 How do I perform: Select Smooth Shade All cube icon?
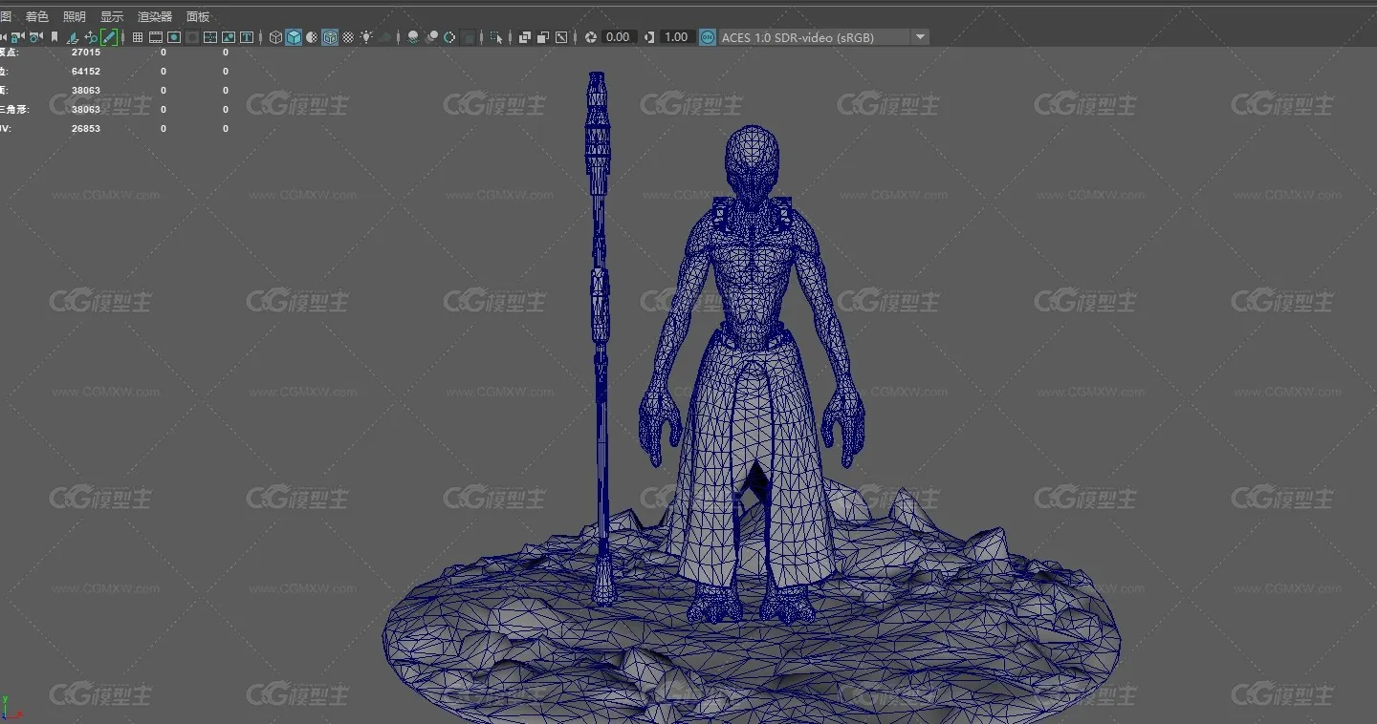tap(294, 37)
